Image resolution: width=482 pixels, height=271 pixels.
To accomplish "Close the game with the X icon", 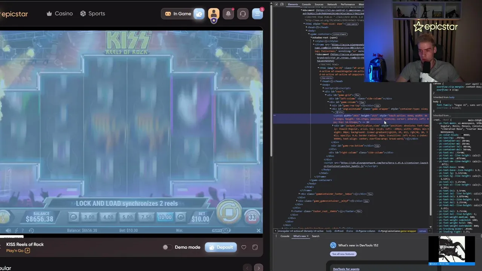I will [258, 230].
